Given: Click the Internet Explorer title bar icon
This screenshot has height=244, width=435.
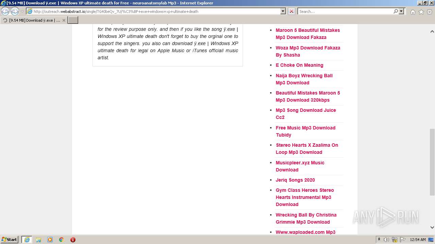Looking at the screenshot, I should 3,3.
